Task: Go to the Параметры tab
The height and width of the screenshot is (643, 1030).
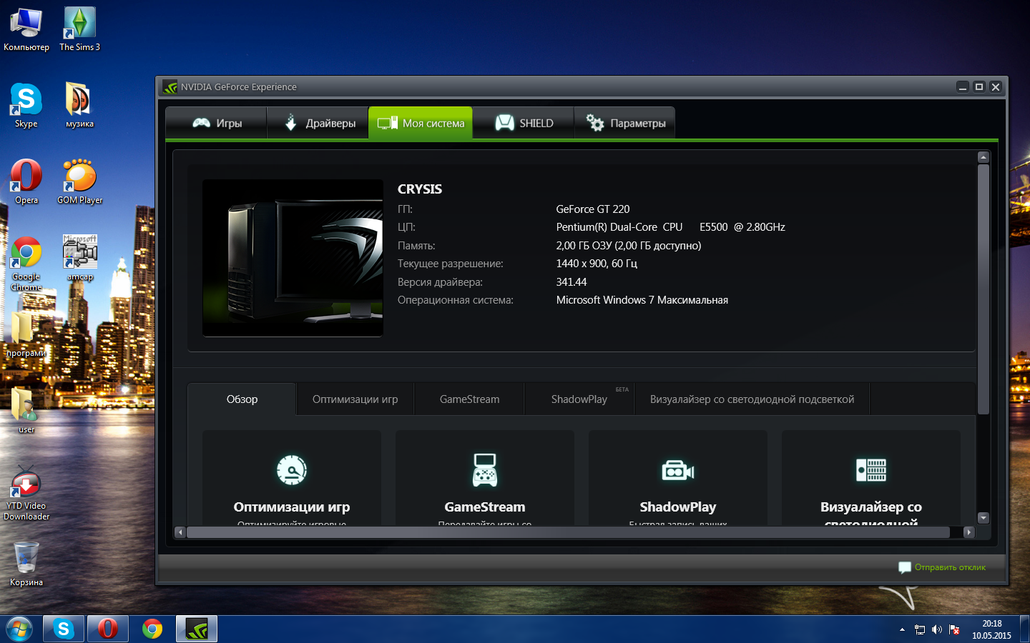Action: coord(625,123)
